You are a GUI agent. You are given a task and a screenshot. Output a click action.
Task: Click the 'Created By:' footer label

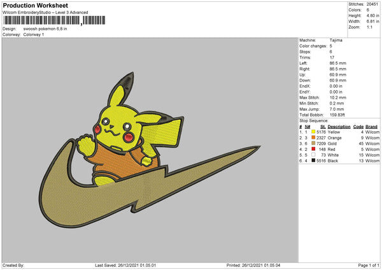pyautogui.click(x=13, y=265)
